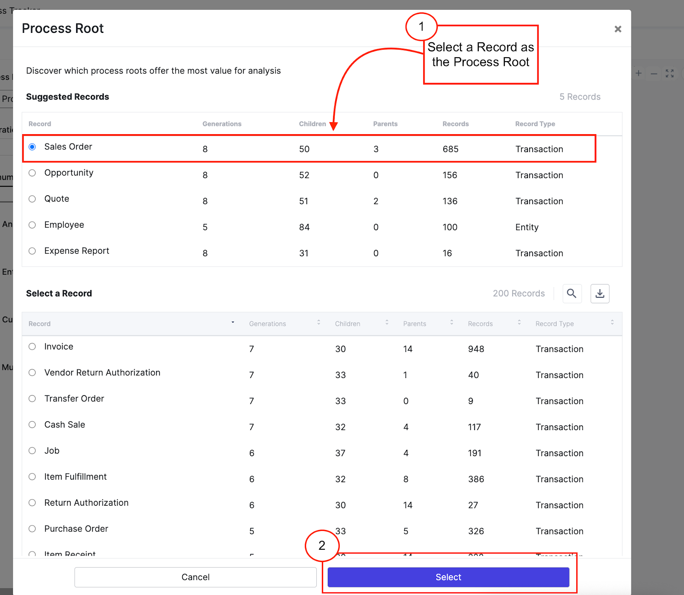Close the Process Root dialog
684x595 pixels.
coord(618,29)
